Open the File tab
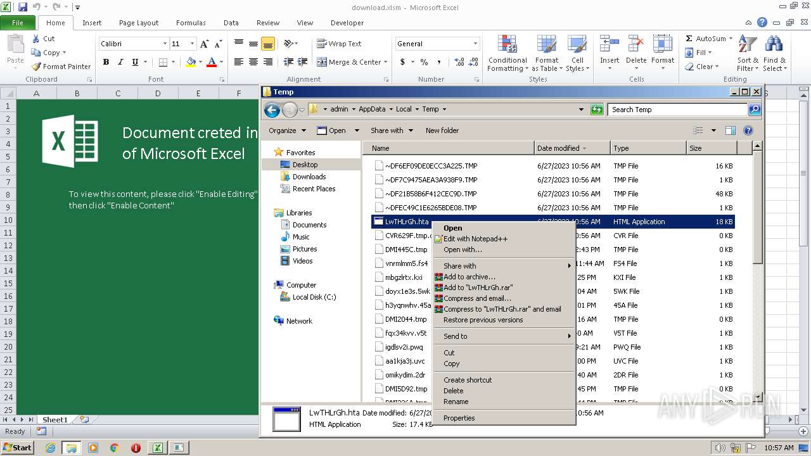Viewport: 811px width, 456px height. tap(18, 23)
